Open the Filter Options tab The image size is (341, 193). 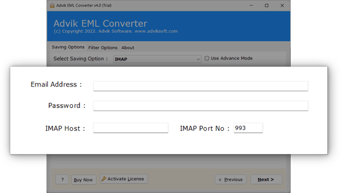pos(103,48)
